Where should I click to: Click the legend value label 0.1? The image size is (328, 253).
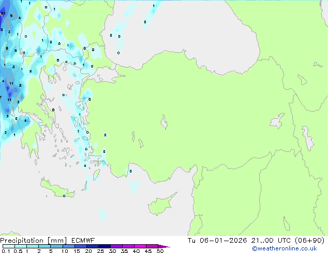[5, 251]
